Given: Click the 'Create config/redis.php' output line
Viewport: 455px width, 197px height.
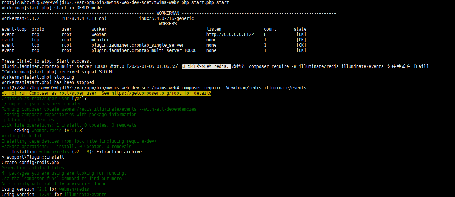Looking at the screenshot, I should pos(30,163).
